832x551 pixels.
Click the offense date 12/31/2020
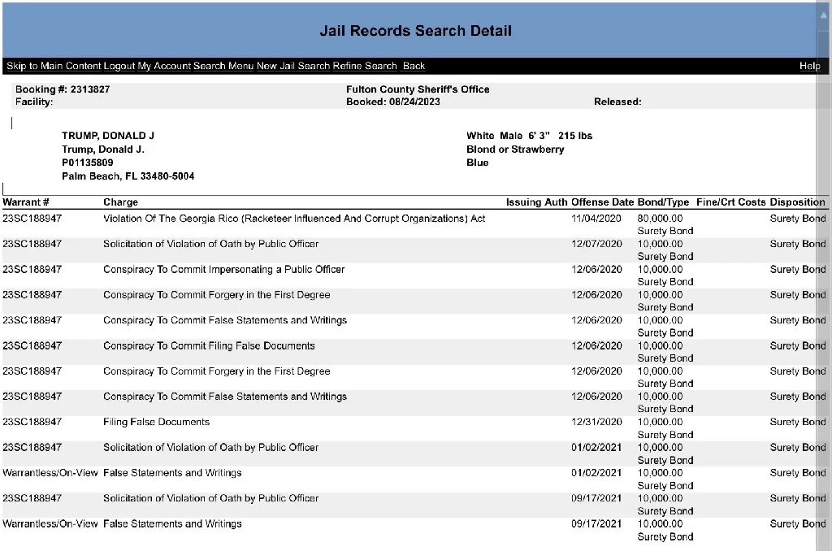pyautogui.click(x=596, y=422)
